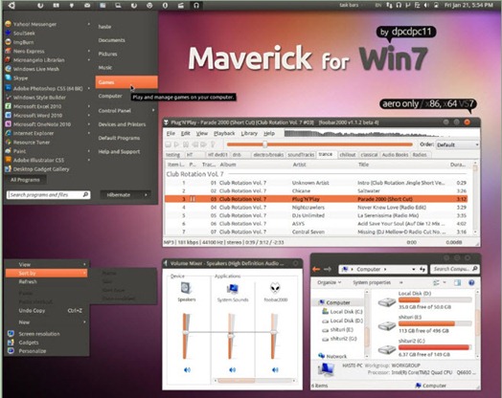502x398 pixels.
Task: Click the Search programs and files field
Action: coord(48,194)
